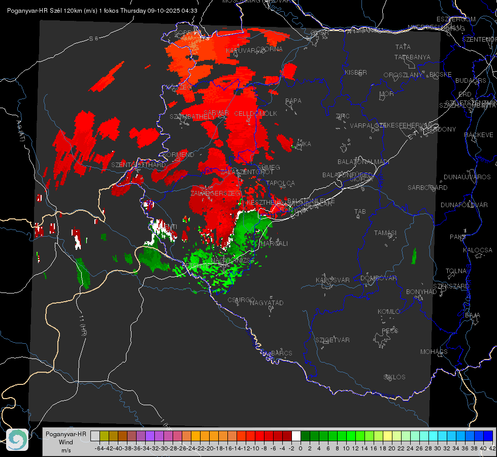Click the SUMEG town label
This screenshot has height=457, width=497.
pyautogui.click(x=269, y=168)
